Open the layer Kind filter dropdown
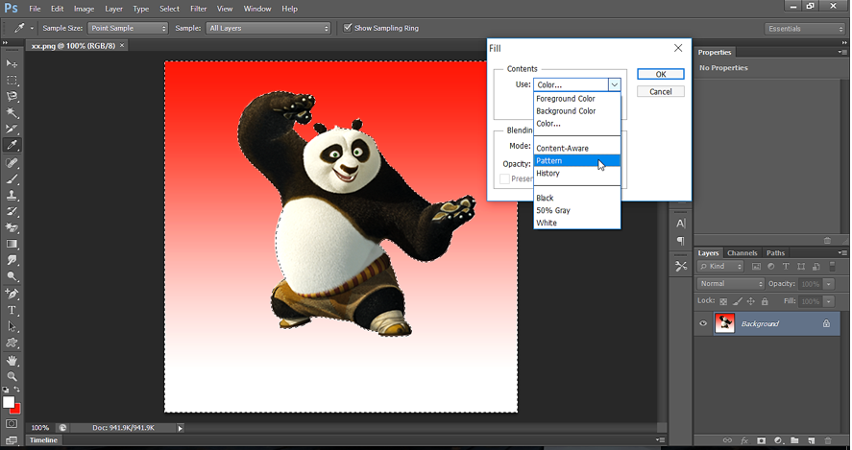Image resolution: width=852 pixels, height=450 pixels. tap(720, 266)
